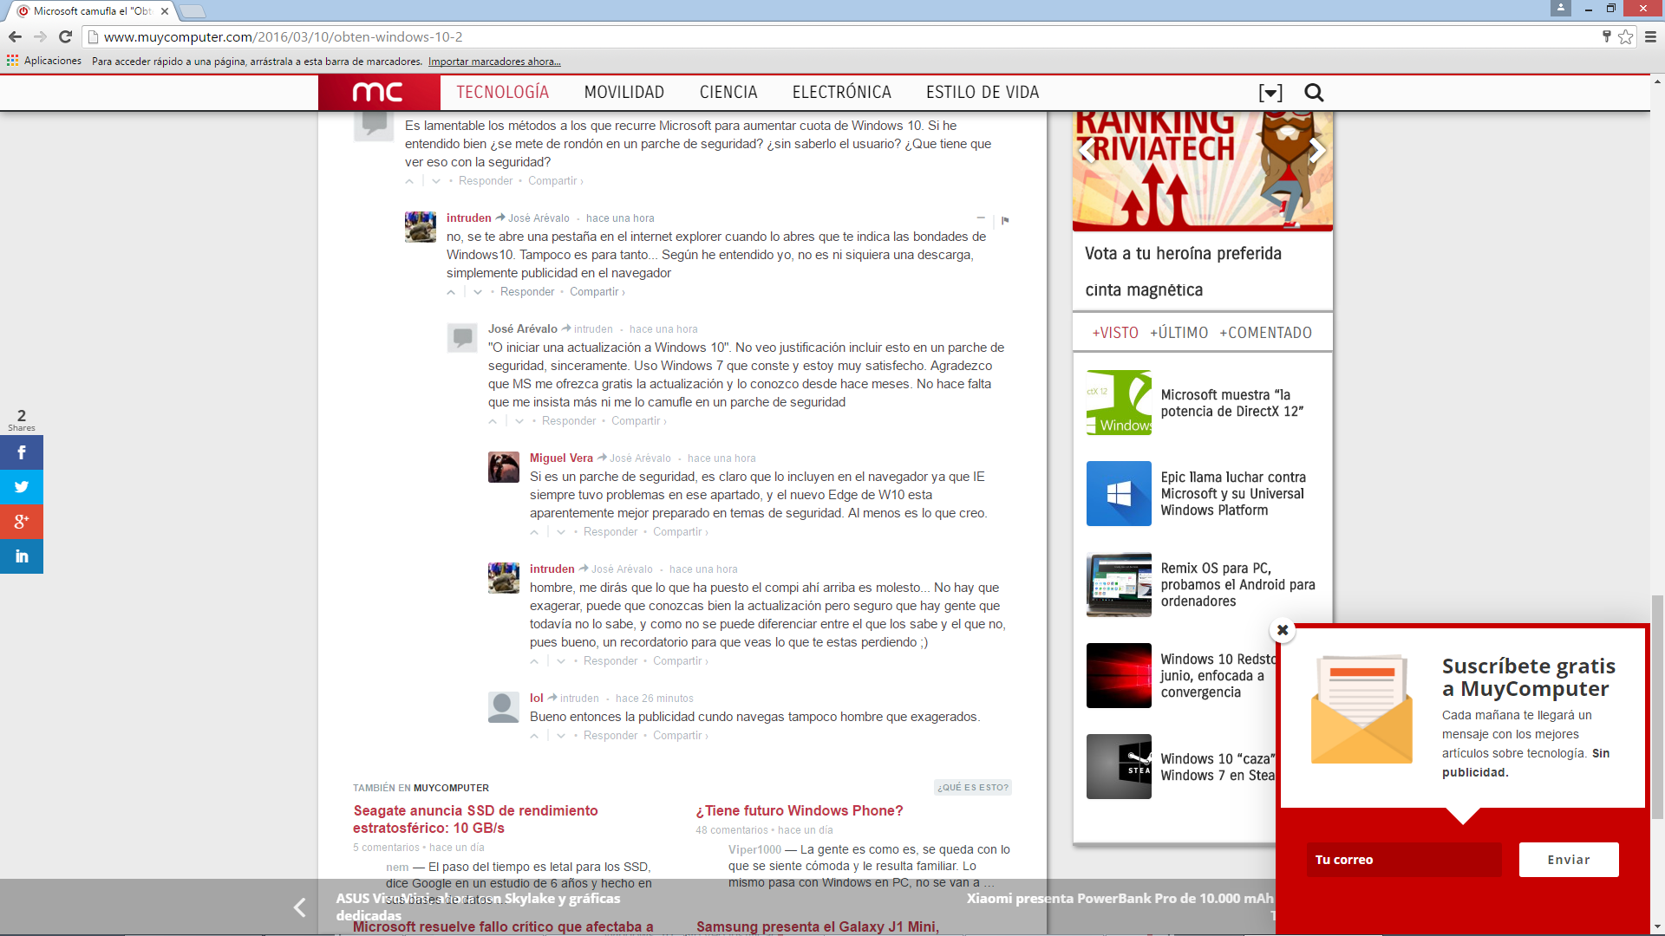Share on LinkedIn from the side bar

coord(22,556)
